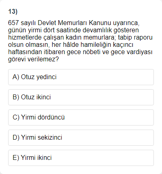Click the 'E)' letter in last option
Image resolution: width=162 pixels, height=174 pixels.
pyautogui.click(x=16, y=158)
